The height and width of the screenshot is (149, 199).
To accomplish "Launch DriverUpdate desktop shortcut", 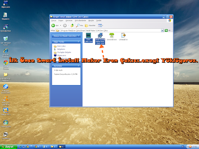I will point(6,124).
